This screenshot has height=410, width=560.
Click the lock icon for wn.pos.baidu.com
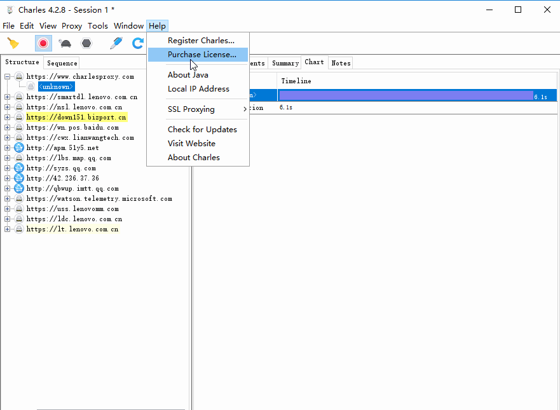19,127
